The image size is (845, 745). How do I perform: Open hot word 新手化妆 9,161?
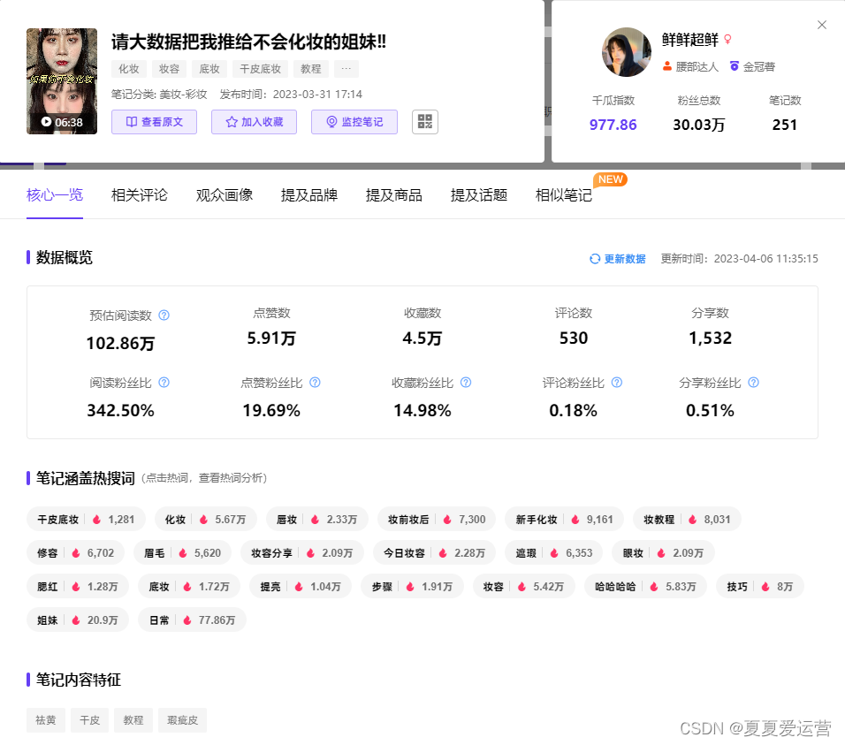564,520
